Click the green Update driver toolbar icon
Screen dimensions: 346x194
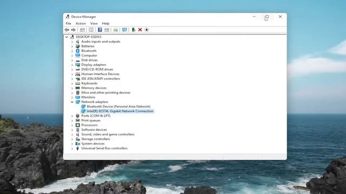[x=134, y=30]
